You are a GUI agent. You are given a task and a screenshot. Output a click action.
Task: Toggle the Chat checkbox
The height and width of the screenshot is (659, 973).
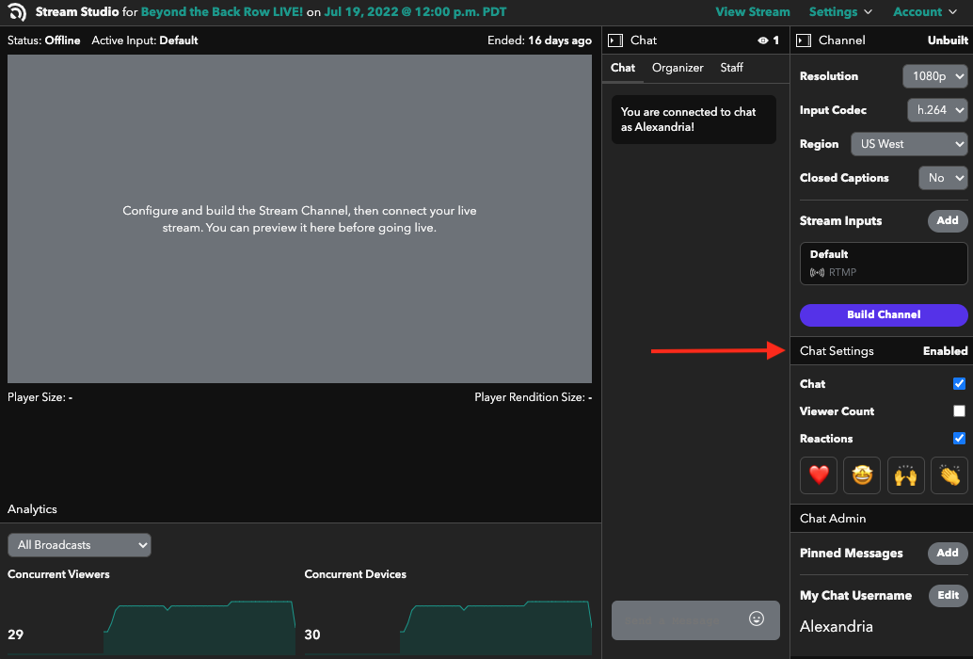coord(959,383)
